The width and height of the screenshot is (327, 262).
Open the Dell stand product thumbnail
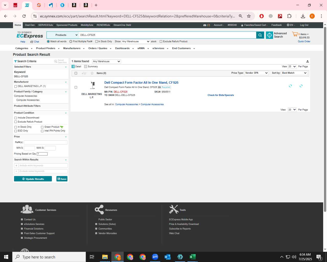(92, 86)
